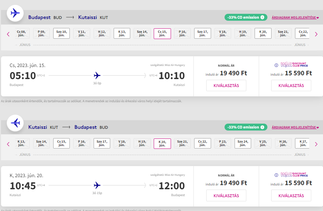Show later return dates using right arrow
This screenshot has height=211, width=323.
(x=316, y=144)
